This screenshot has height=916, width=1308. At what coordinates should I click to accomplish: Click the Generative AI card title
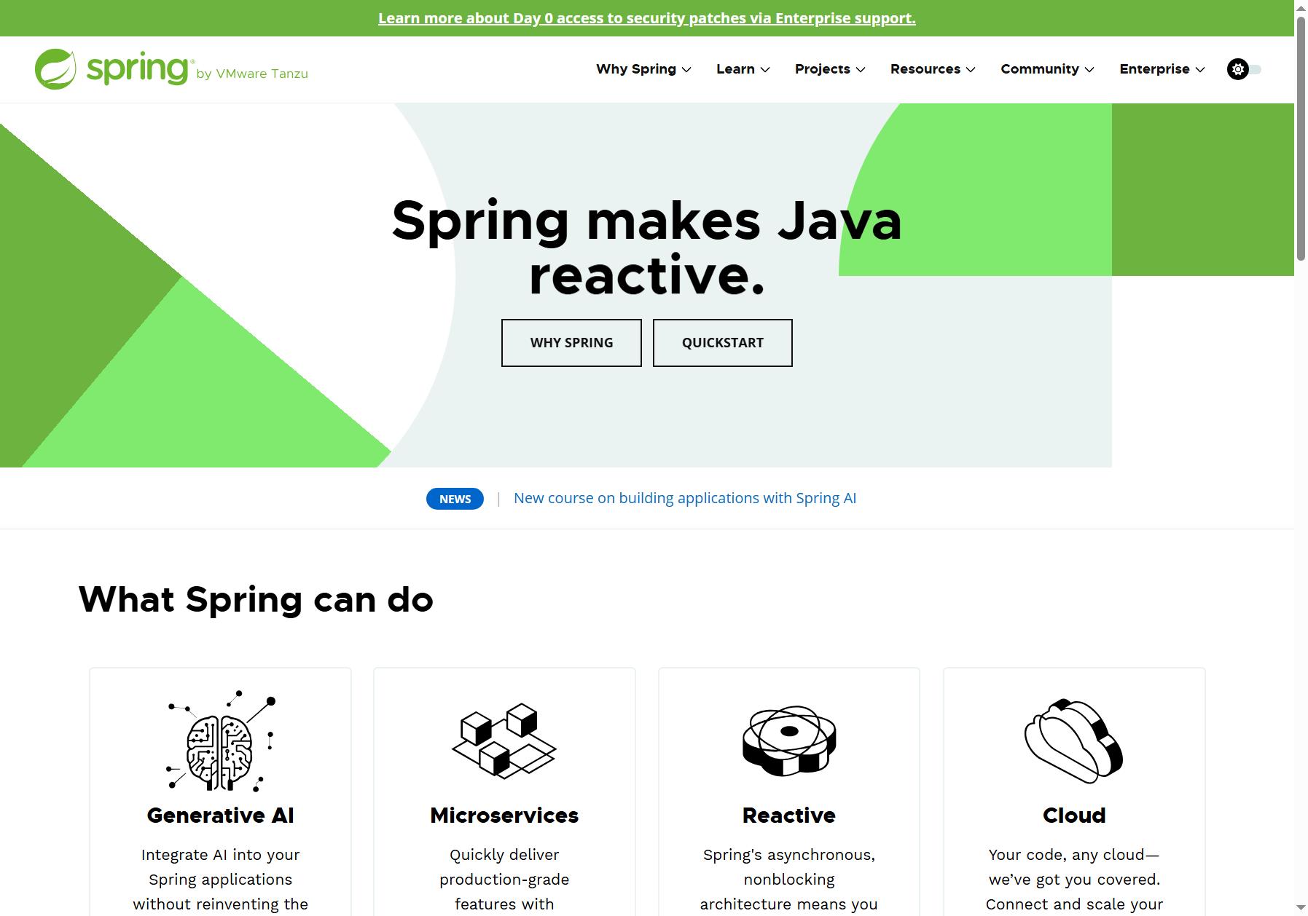220,816
